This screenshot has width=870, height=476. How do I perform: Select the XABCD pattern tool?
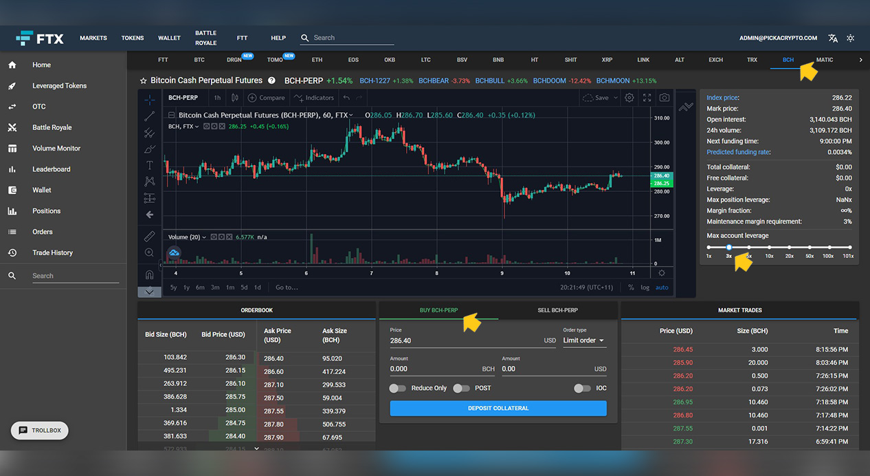pyautogui.click(x=149, y=182)
